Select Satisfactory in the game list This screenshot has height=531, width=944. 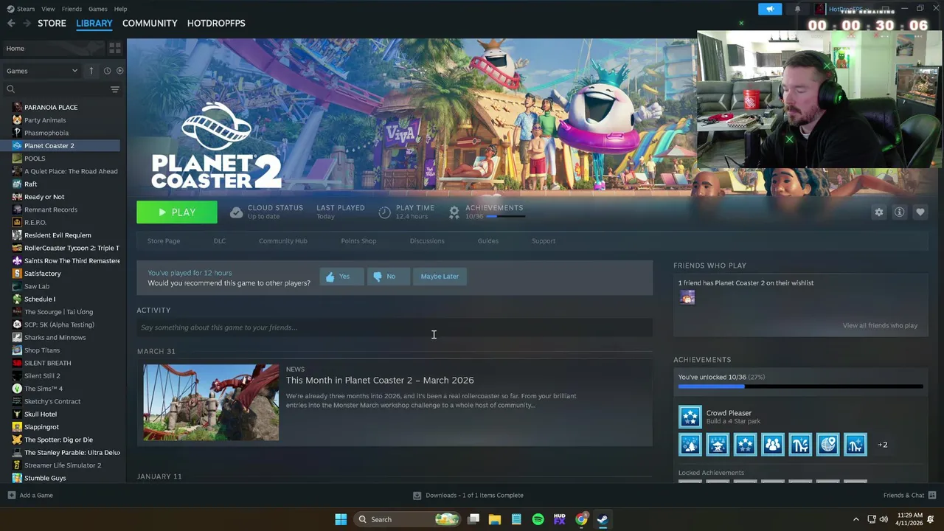(43, 274)
